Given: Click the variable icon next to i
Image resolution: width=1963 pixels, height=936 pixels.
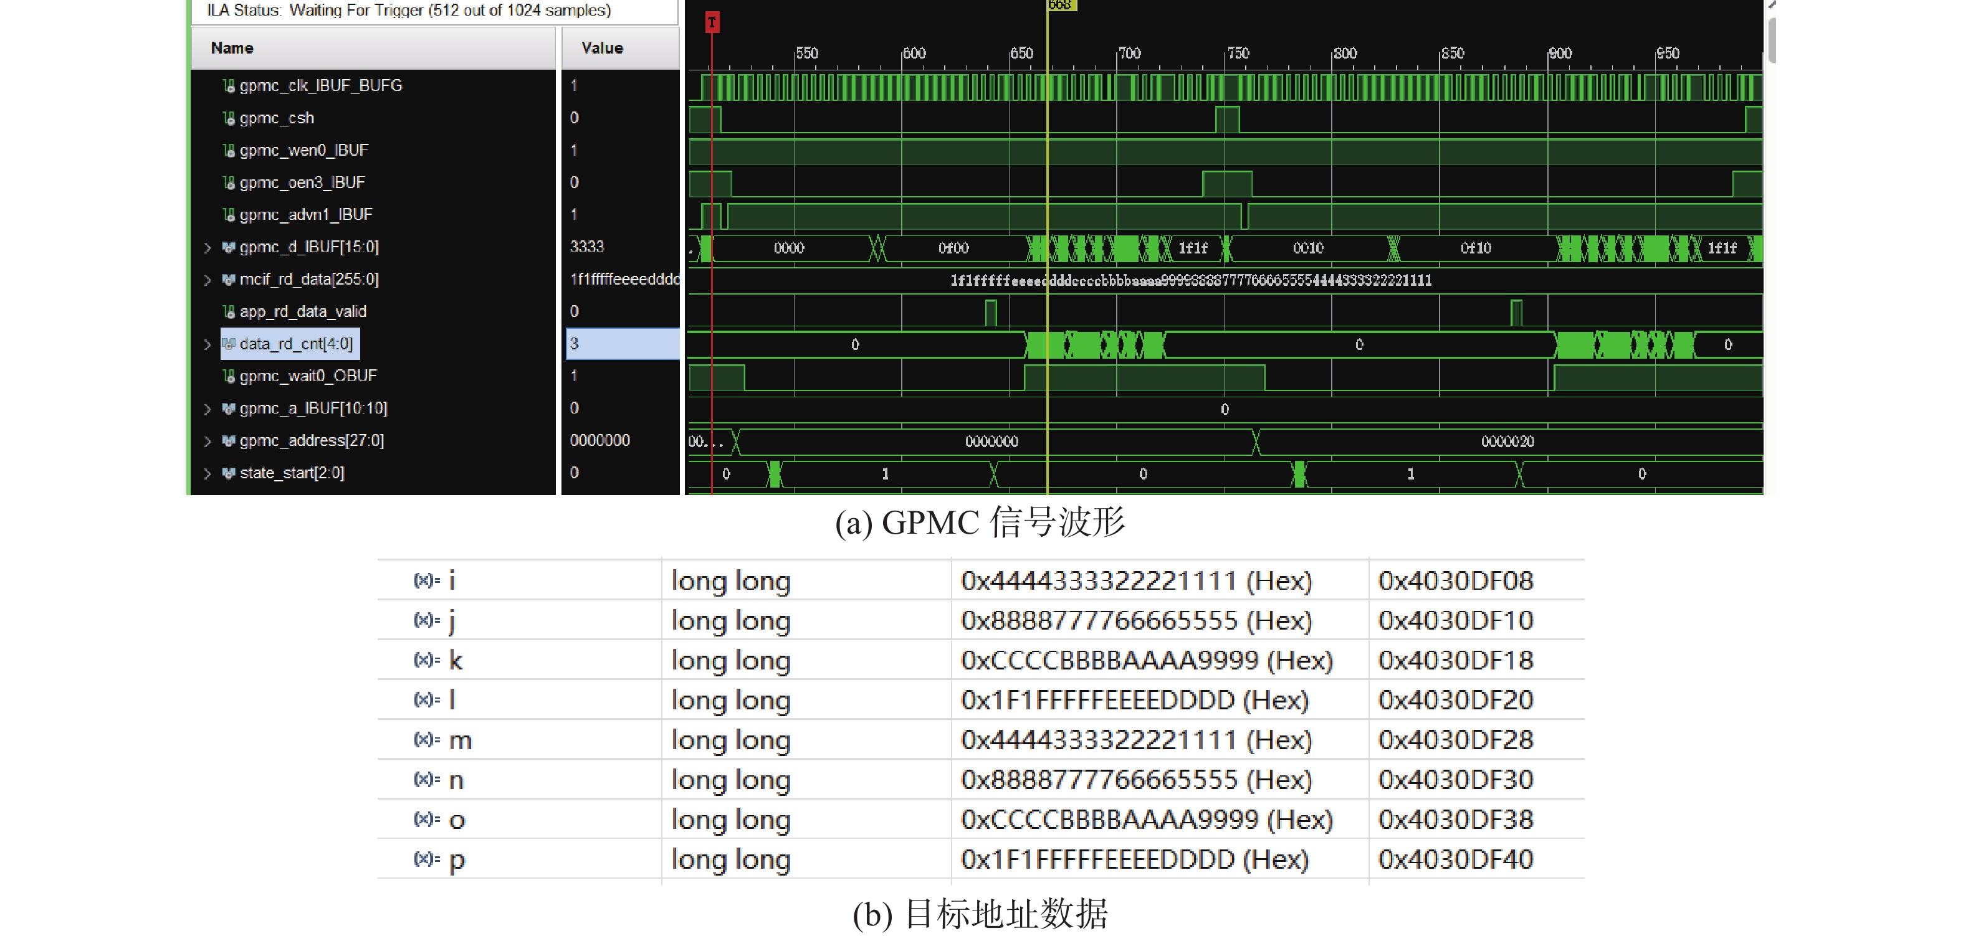Looking at the screenshot, I should 427,580.
